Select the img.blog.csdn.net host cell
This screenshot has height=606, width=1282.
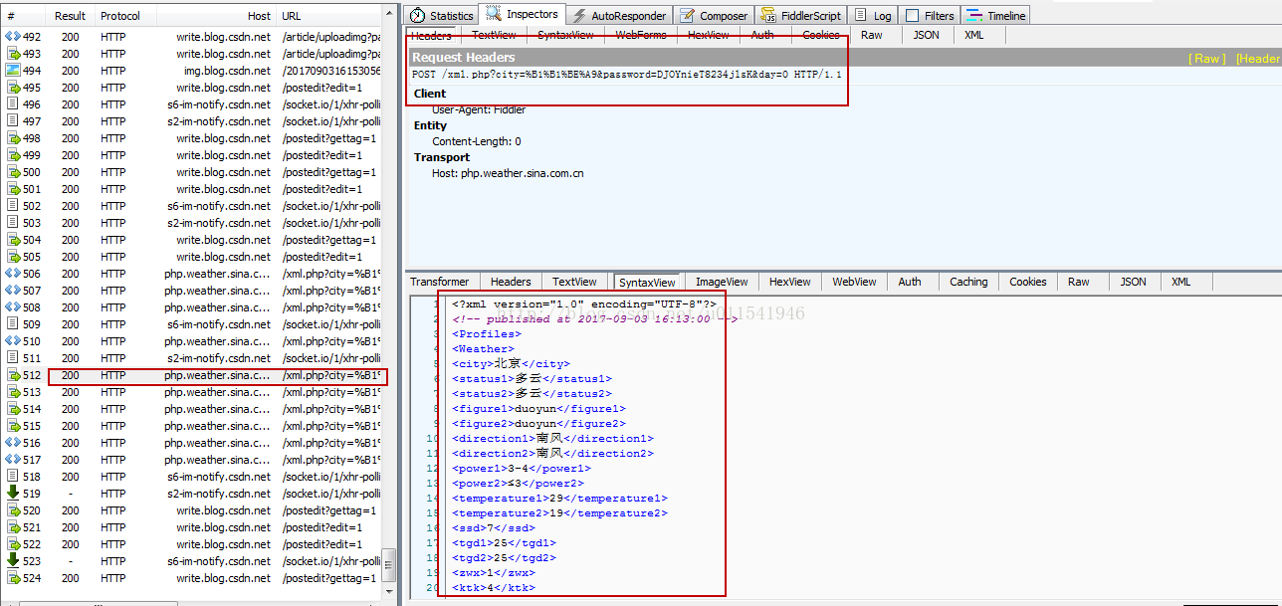click(x=227, y=71)
